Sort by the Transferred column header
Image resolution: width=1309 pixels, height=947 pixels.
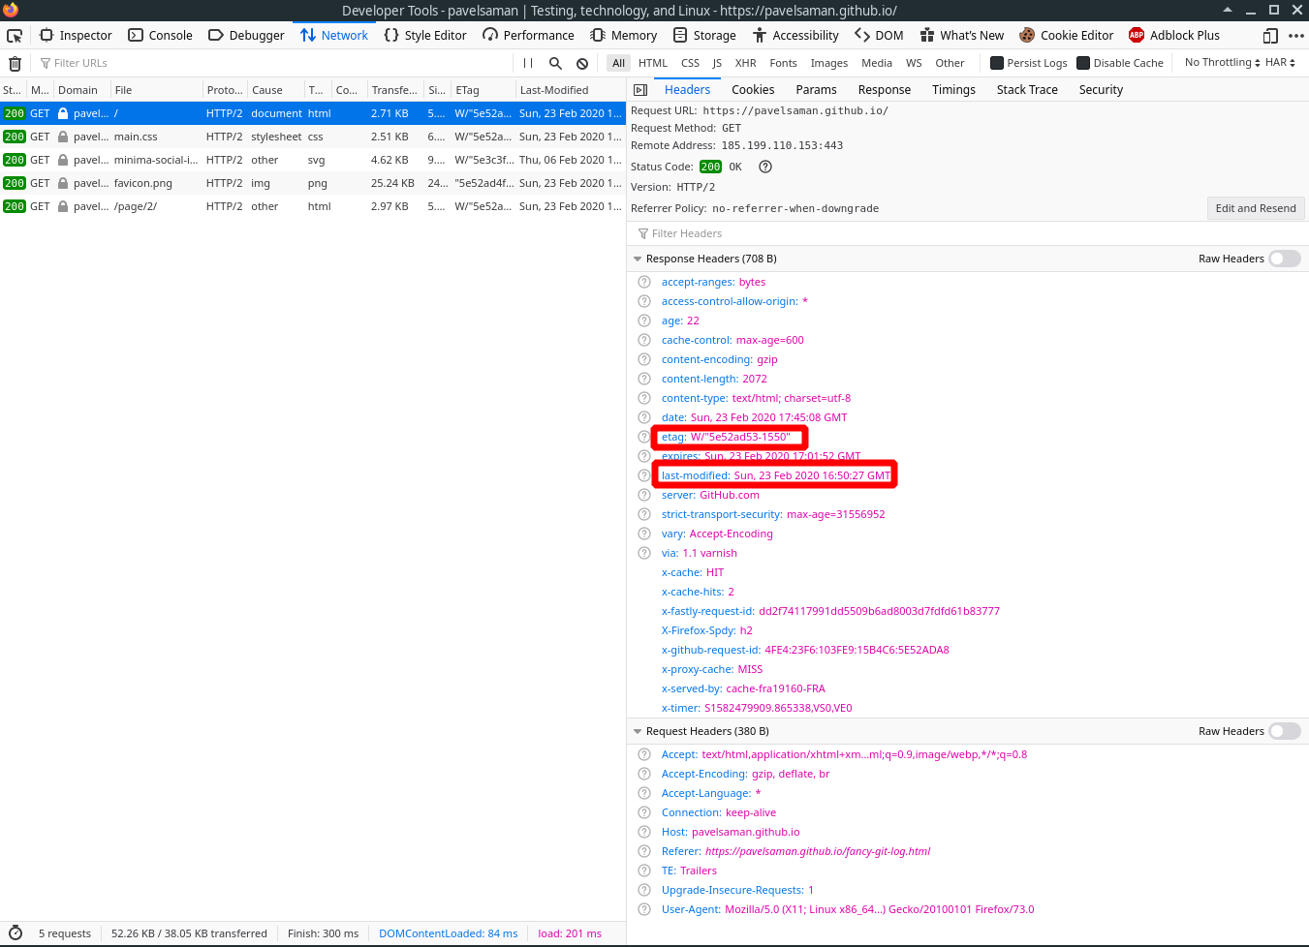pos(395,90)
